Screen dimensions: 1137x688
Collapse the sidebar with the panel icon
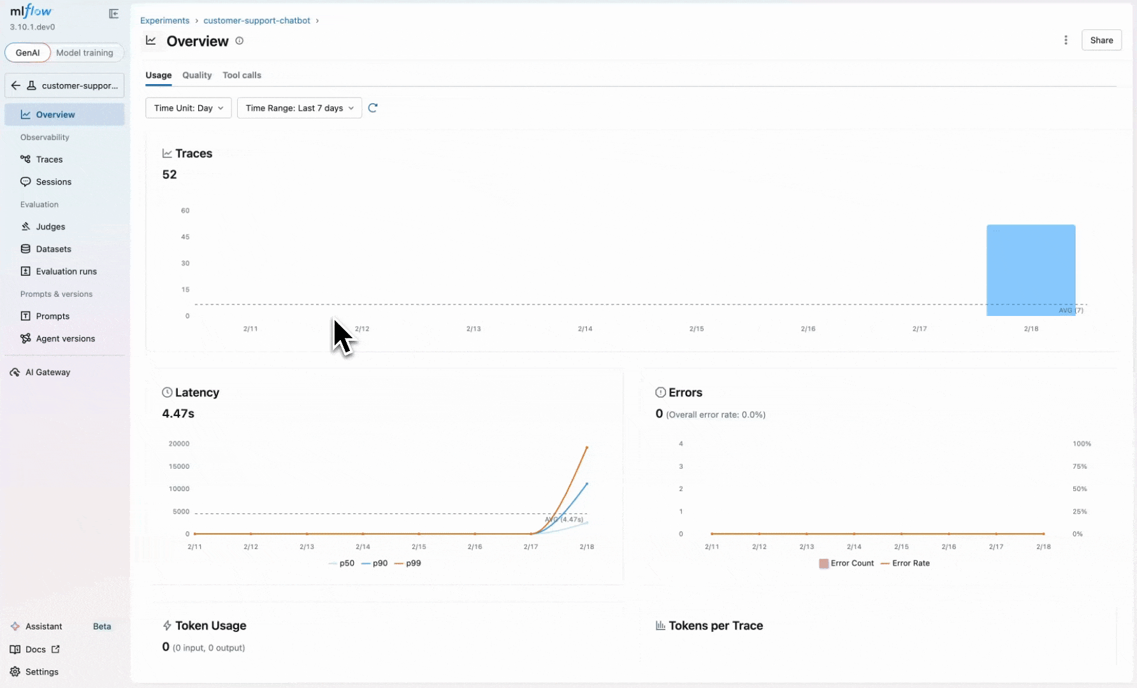point(113,14)
